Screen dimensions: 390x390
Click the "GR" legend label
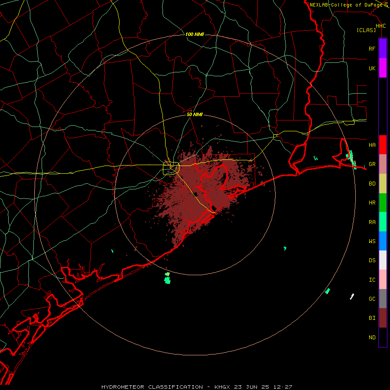point(372,164)
